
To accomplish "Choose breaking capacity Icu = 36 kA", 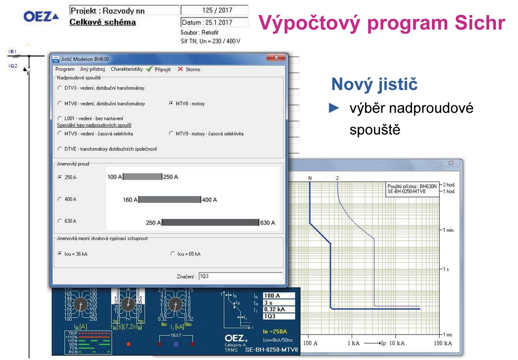I will click(60, 253).
